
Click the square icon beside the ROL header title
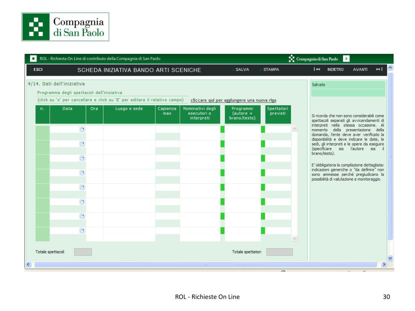point(33,58)
